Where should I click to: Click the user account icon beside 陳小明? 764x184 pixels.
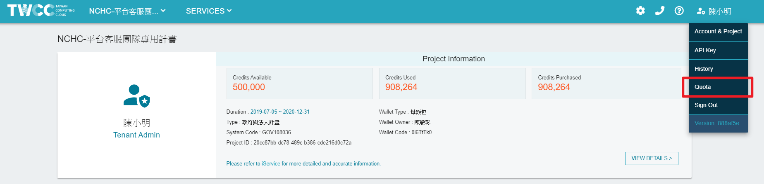(701, 11)
